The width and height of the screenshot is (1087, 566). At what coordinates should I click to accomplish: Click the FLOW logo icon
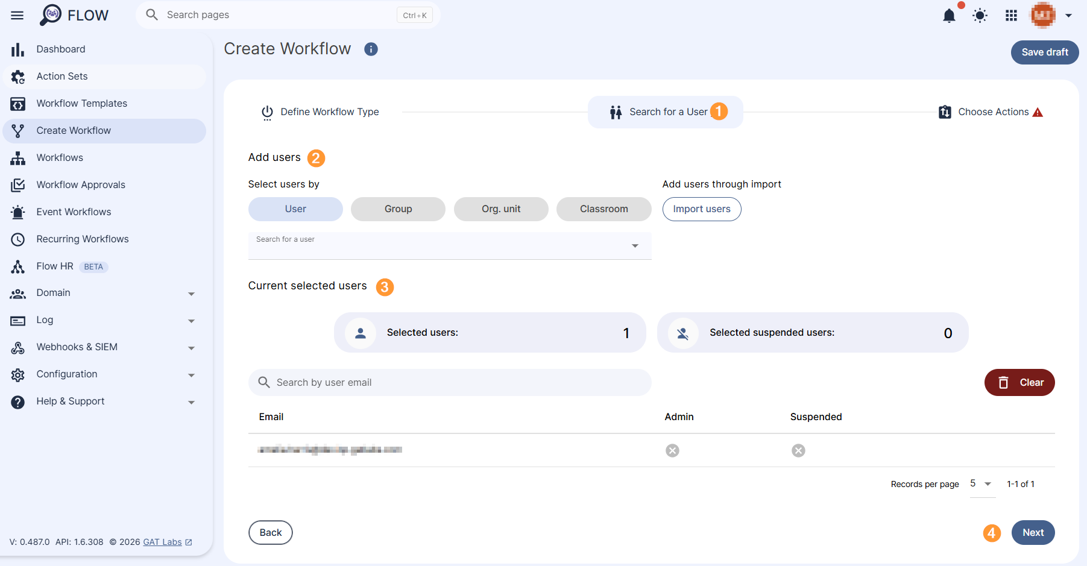(51, 15)
